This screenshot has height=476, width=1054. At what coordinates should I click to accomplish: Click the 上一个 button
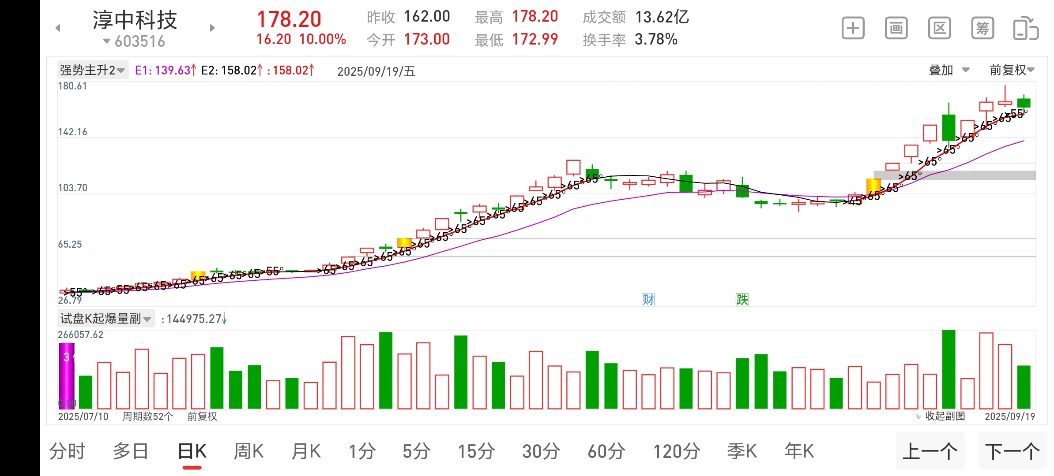click(930, 451)
